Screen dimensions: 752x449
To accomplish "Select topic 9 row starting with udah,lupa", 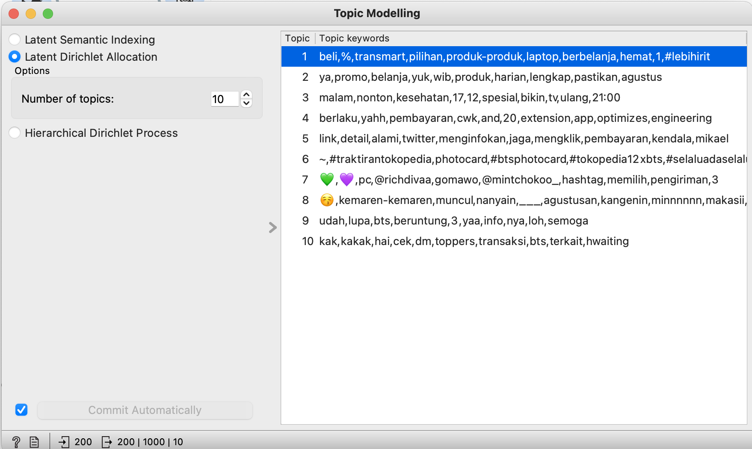I will tap(514, 221).
